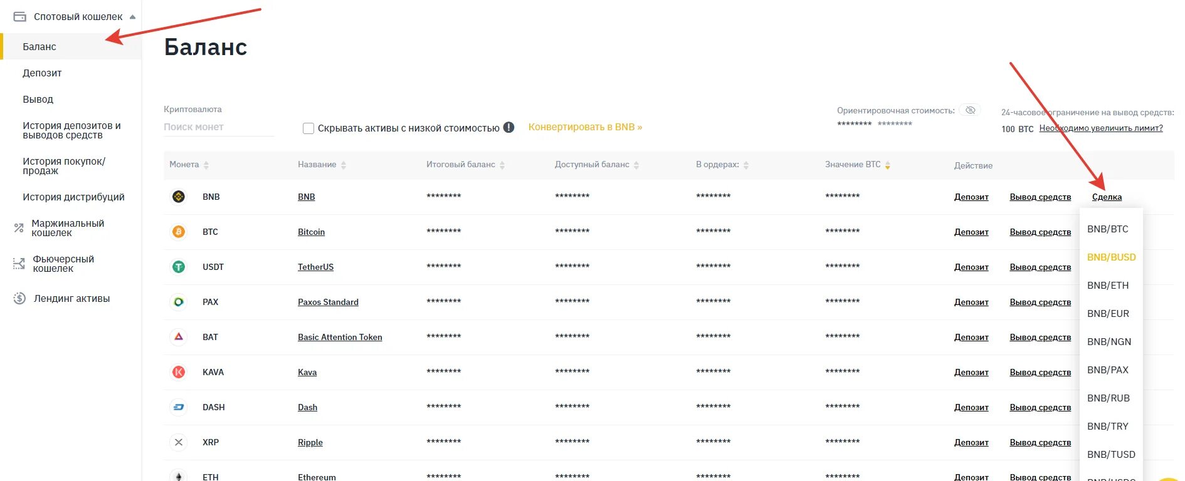Click the Futures wallet icon
Viewport: 1185px width, 481px height.
[19, 264]
